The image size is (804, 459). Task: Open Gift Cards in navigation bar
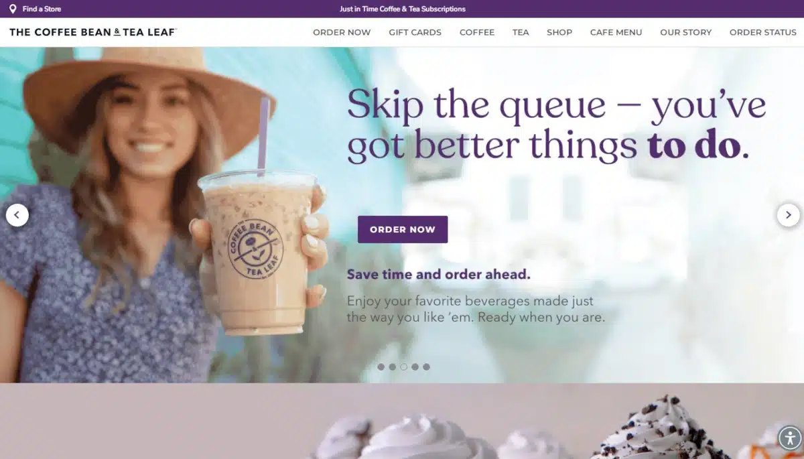(415, 32)
